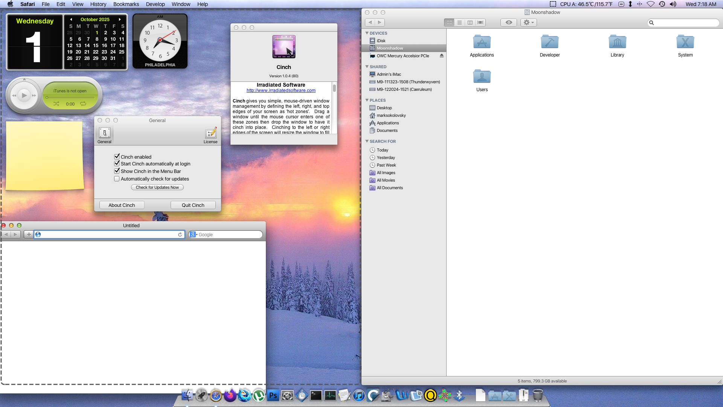Collapse the SEARCH FOR sidebar section

click(x=367, y=141)
